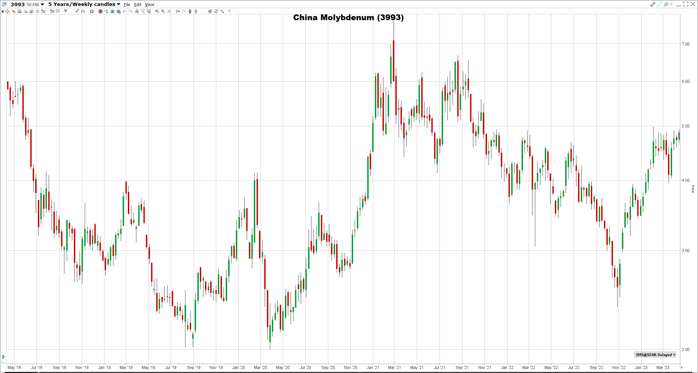698x373 pixels.
Task: Click the wrench configure icon in the title bar
Action: point(652,4)
